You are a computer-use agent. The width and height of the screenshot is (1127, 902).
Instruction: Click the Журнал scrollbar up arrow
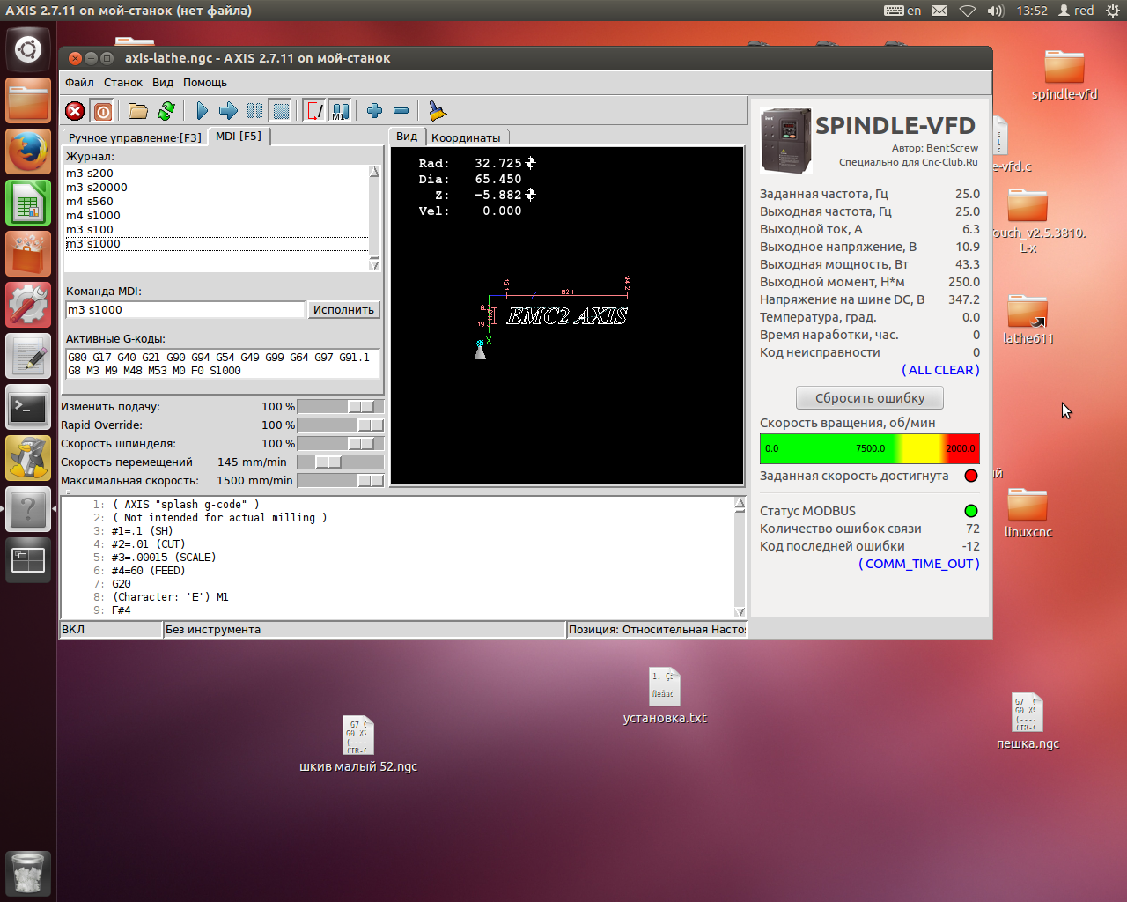click(x=374, y=172)
